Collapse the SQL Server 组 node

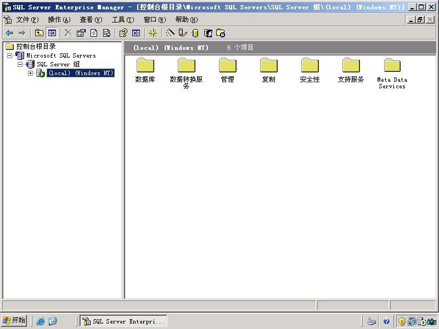[20, 64]
